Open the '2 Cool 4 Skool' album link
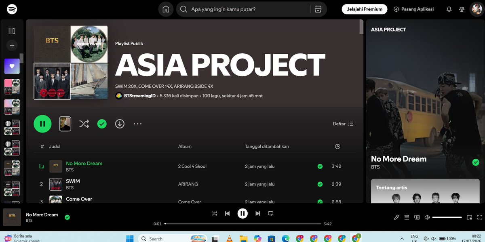The height and width of the screenshot is (242, 485). (x=192, y=166)
